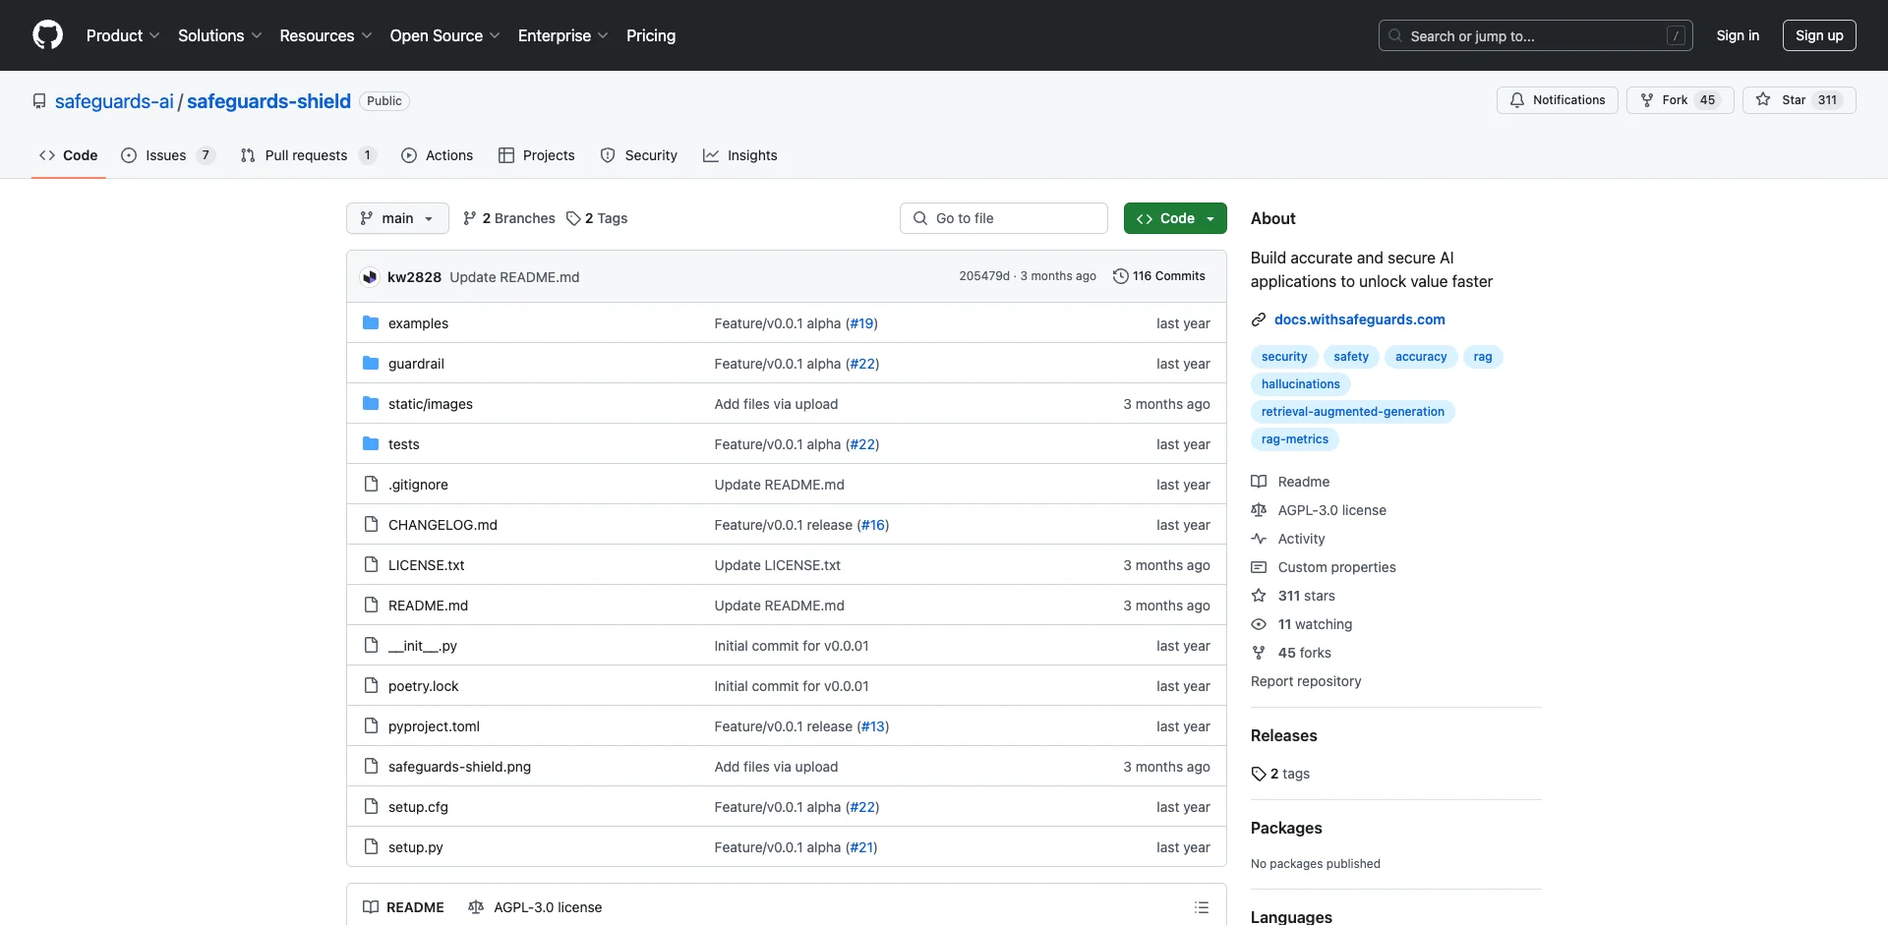View 2 Branches
The height and width of the screenshot is (925, 1888).
[509, 218]
